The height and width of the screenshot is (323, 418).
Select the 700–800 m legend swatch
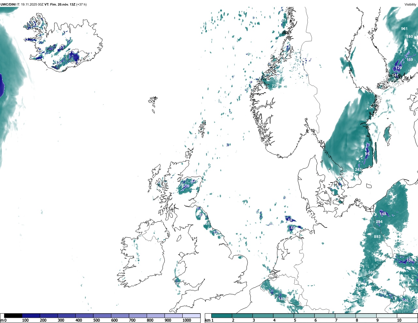pos(138,316)
